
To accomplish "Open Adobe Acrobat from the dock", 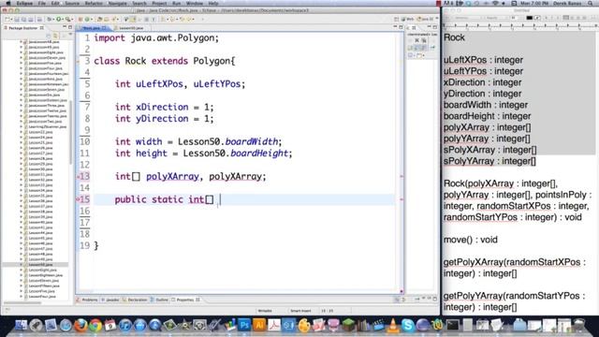I will pyautogui.click(x=274, y=325).
